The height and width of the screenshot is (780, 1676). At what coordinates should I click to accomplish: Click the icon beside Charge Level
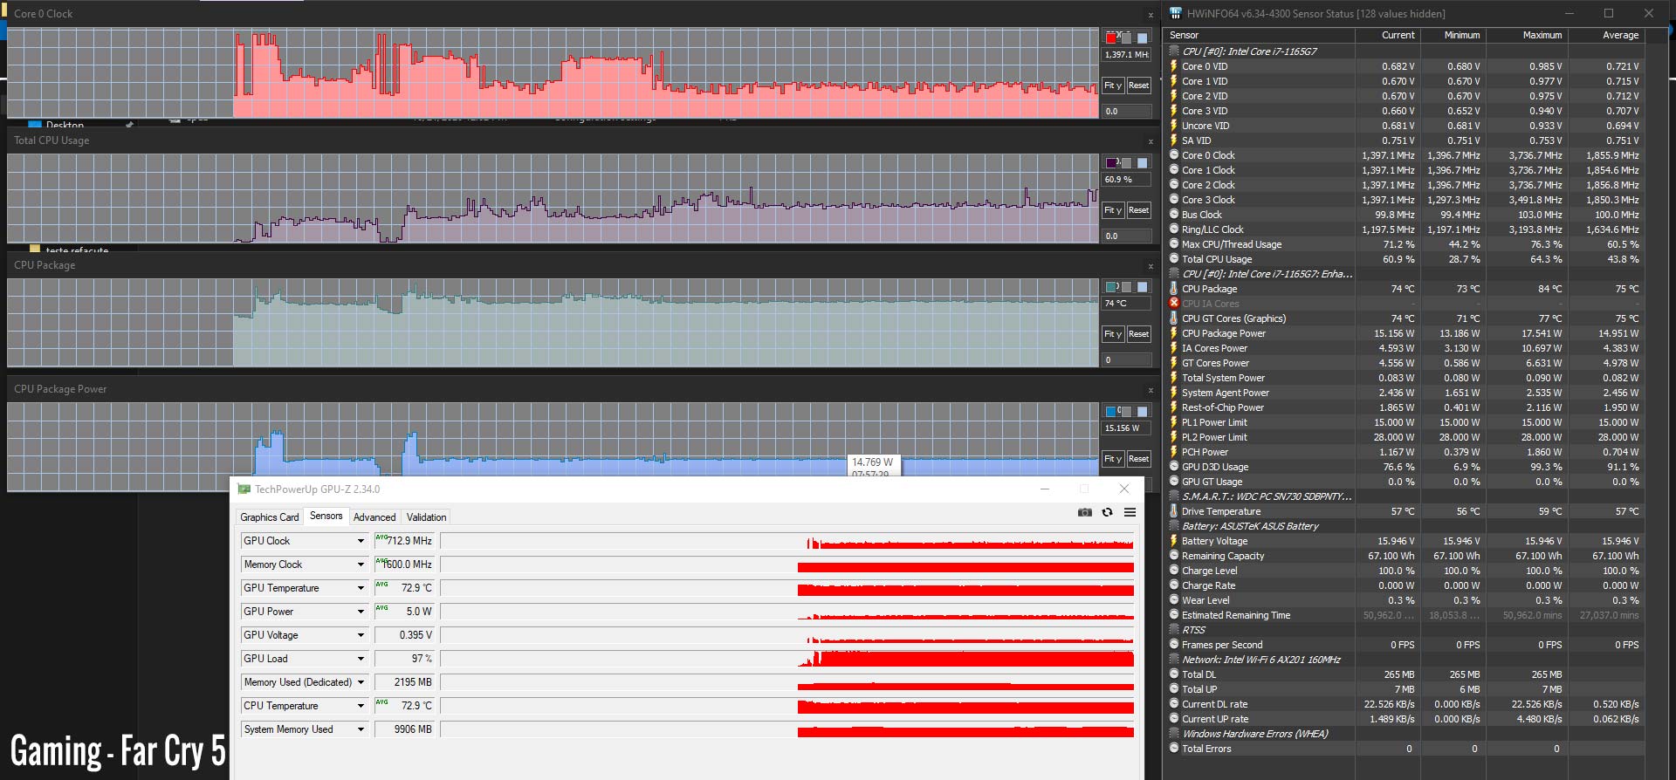1174,571
